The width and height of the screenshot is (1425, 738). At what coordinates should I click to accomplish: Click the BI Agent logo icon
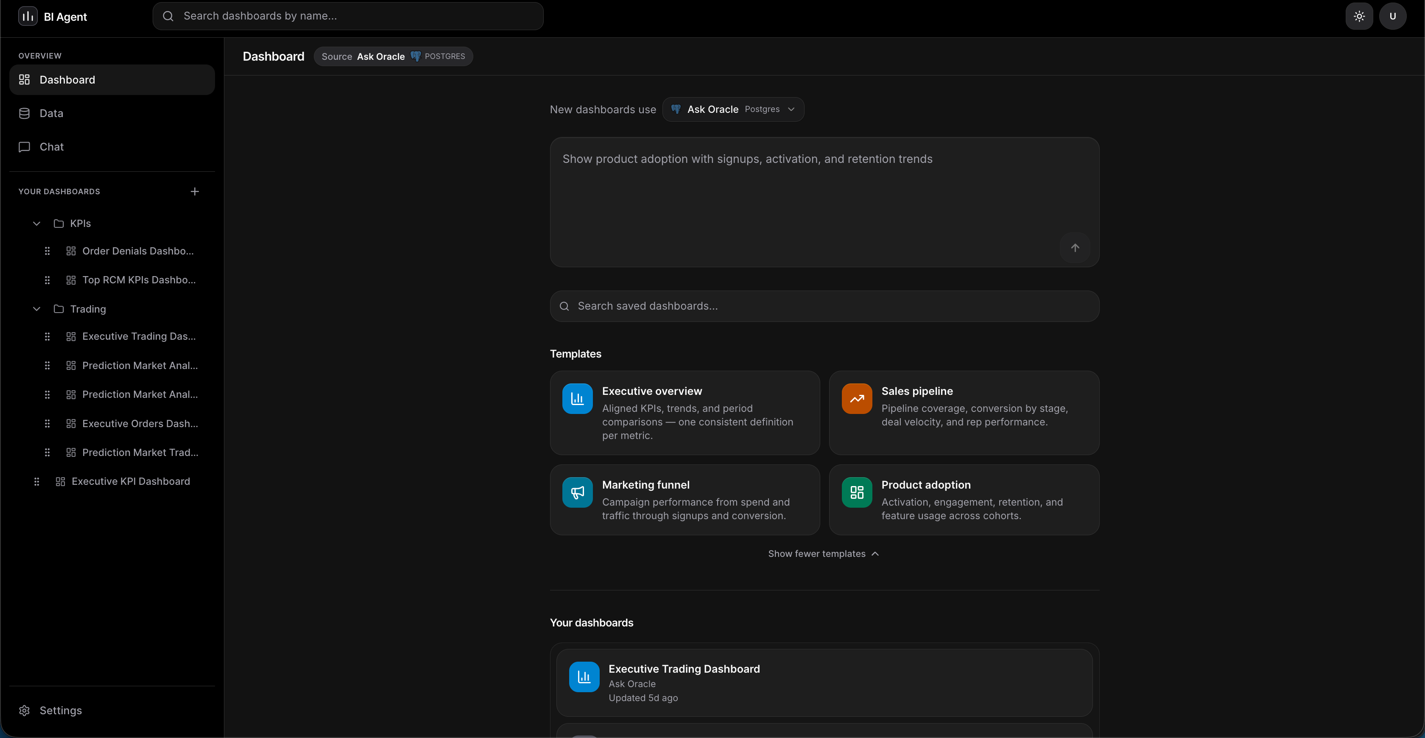coord(28,16)
